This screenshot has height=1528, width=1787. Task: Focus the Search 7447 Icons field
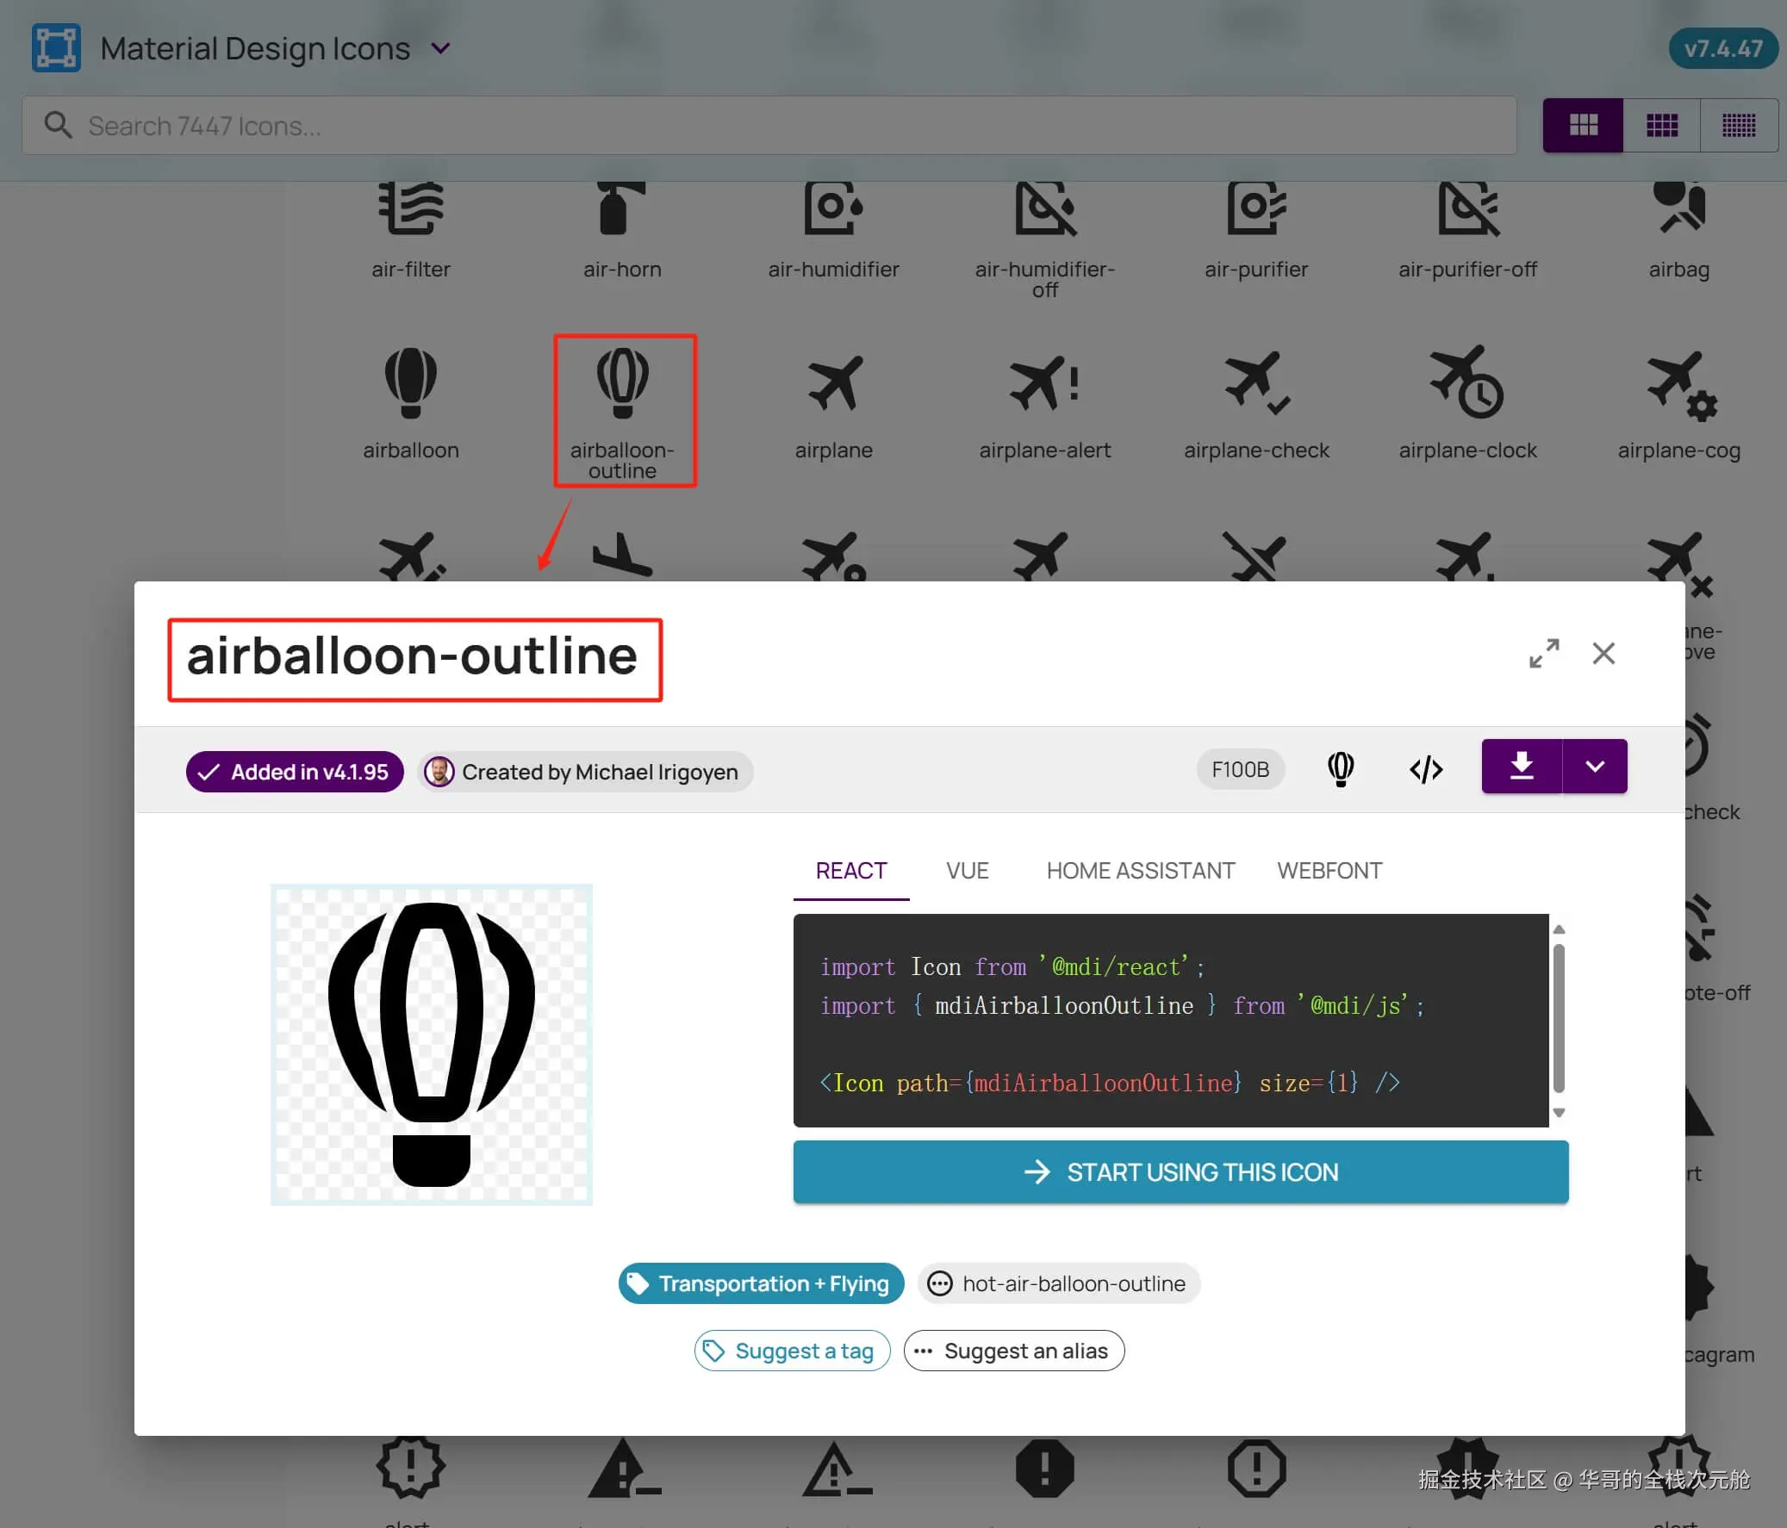pyautogui.click(x=768, y=126)
